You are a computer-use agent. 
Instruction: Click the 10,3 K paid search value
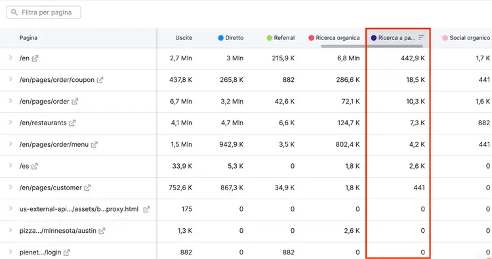click(x=416, y=102)
